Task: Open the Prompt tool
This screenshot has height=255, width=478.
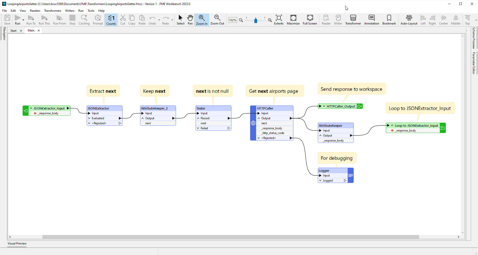Action: coord(98,20)
